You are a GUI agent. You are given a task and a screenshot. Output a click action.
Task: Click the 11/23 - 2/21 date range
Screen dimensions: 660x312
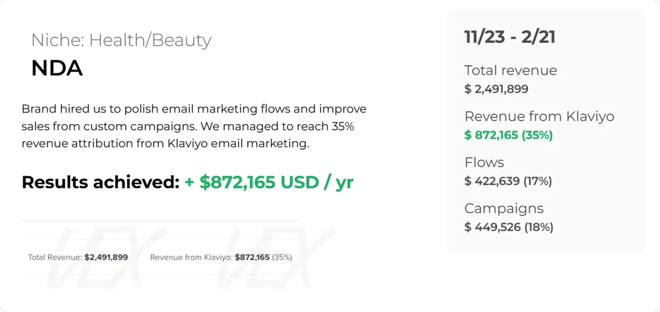(510, 37)
